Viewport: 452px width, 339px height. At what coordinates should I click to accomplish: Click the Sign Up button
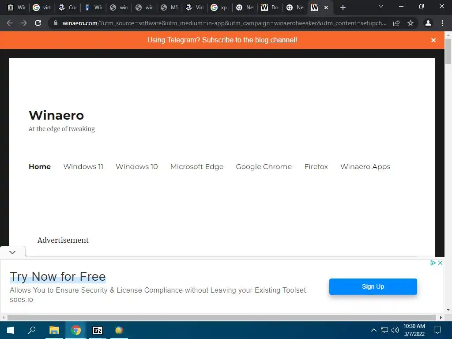(x=373, y=286)
